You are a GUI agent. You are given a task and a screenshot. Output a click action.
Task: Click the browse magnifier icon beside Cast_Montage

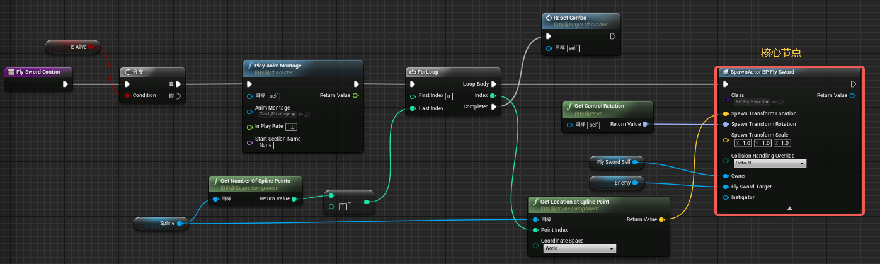pos(307,114)
